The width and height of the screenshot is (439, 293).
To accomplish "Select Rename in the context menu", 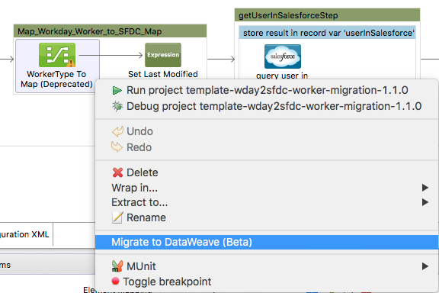I will tap(267, 217).
